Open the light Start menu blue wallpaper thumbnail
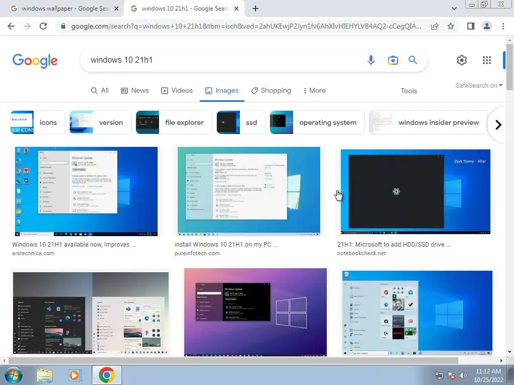The height and width of the screenshot is (385, 514). (x=417, y=313)
